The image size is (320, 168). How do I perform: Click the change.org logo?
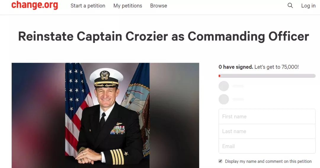point(35,5)
